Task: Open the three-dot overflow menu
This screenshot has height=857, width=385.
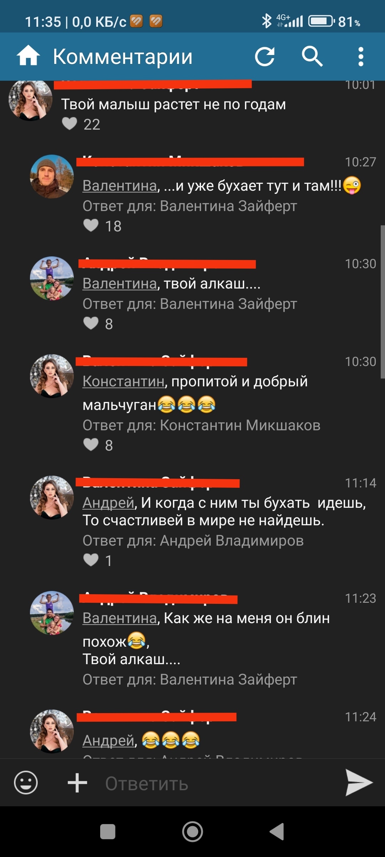Action: click(361, 56)
